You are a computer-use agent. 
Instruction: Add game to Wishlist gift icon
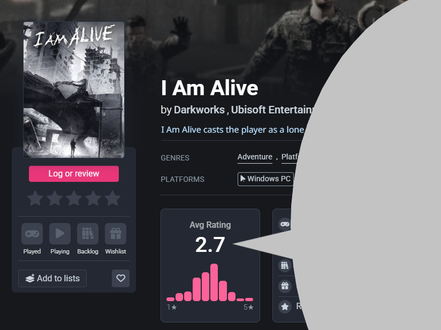point(116,234)
